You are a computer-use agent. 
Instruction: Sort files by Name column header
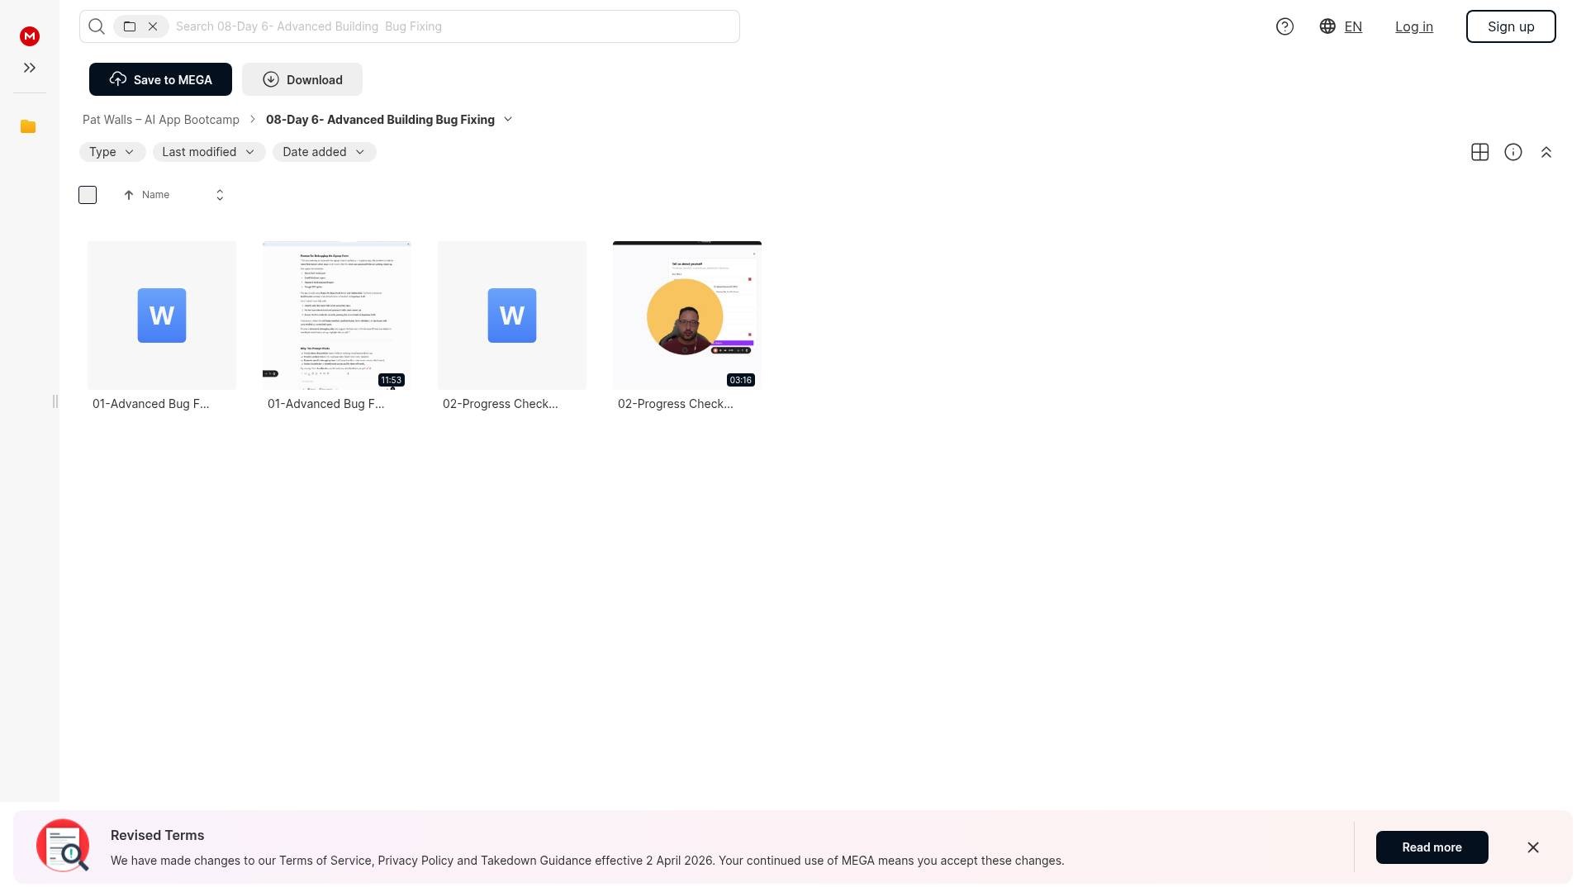click(x=155, y=195)
